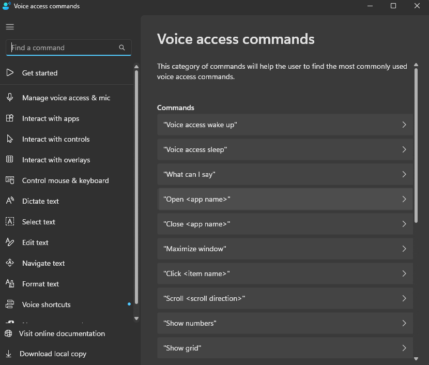Open the Voice shortcuts category
429x365 pixels.
46,305
